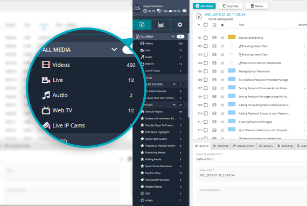Favorite the Sponsored Branding row star
This screenshot has height=206, width=307.
point(222,38)
